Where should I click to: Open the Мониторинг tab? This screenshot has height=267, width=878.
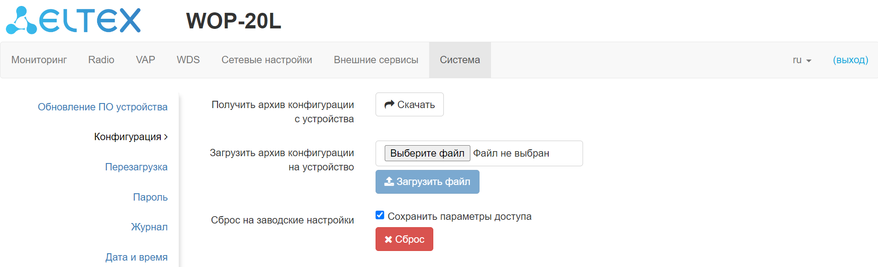click(39, 60)
